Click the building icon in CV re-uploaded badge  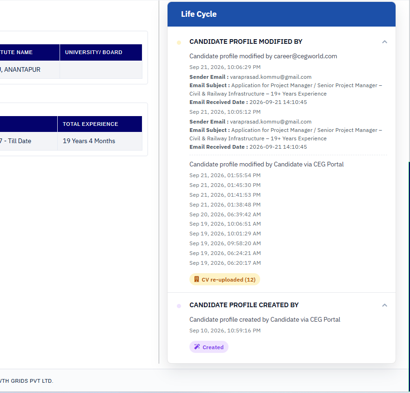[196, 279]
